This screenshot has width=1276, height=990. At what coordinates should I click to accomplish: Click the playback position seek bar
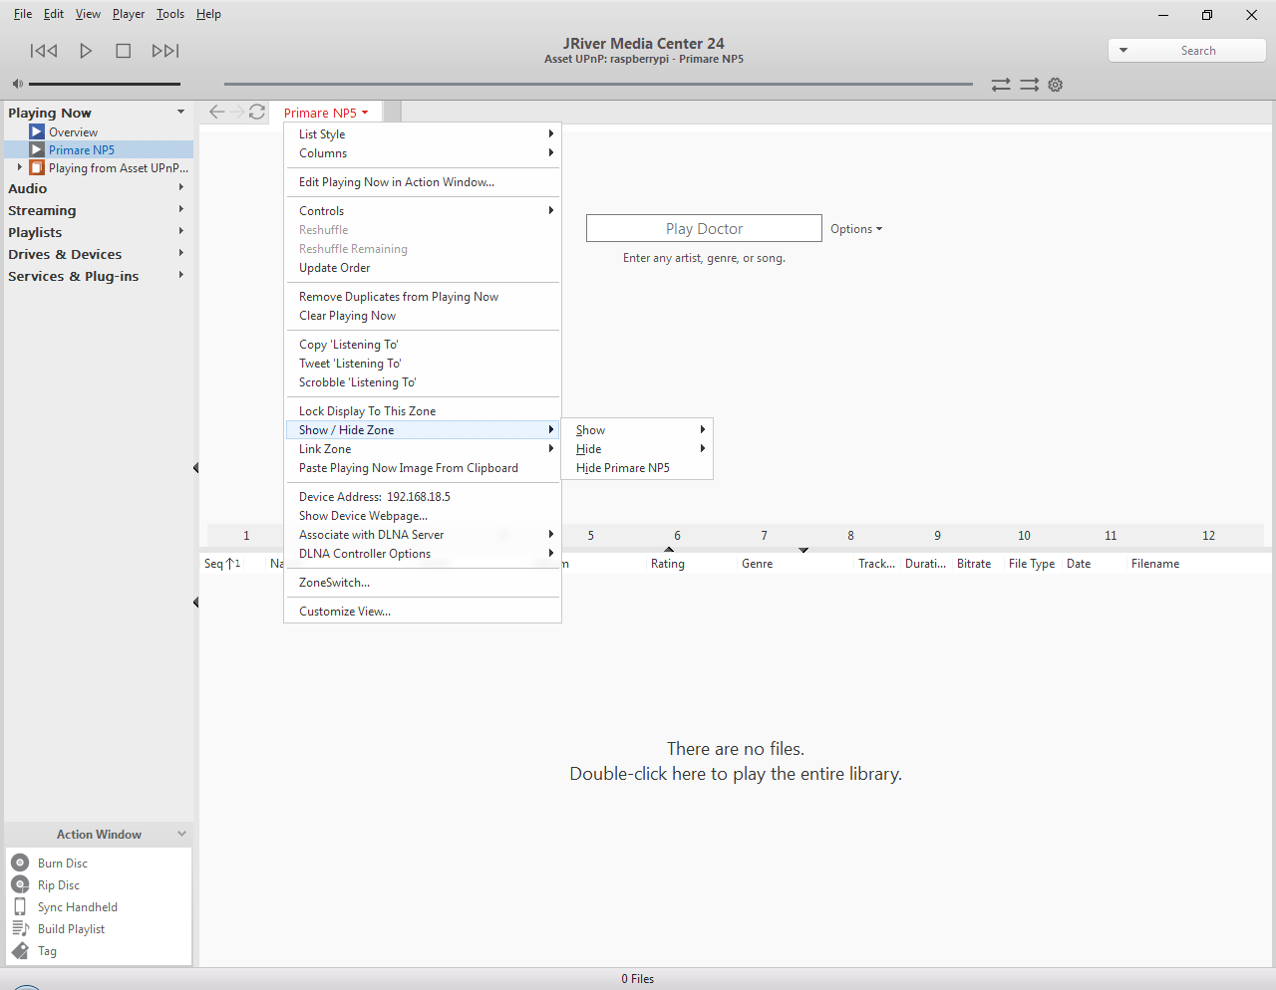598,84
